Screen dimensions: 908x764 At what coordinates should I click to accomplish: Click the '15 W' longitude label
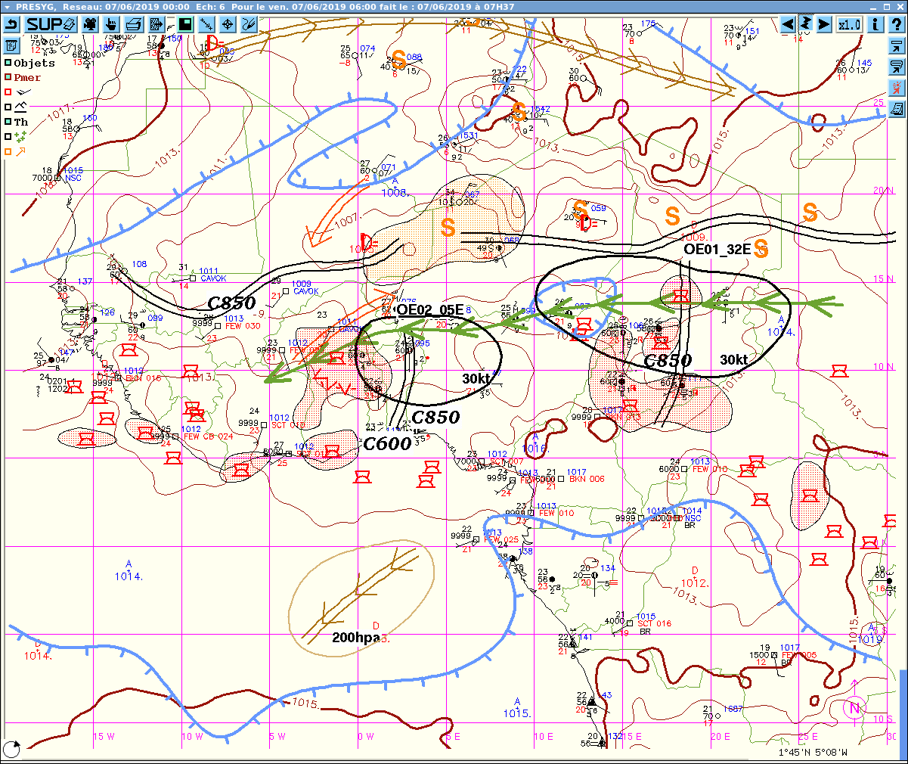[104, 736]
